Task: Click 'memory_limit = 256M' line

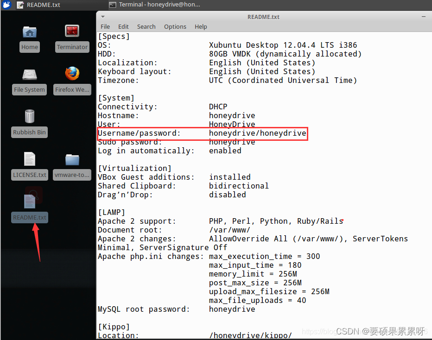Action: click(253, 274)
